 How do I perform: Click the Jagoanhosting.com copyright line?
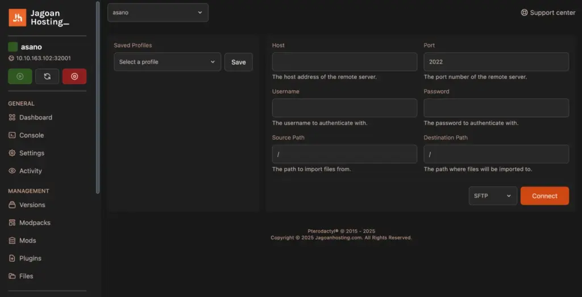(x=341, y=238)
